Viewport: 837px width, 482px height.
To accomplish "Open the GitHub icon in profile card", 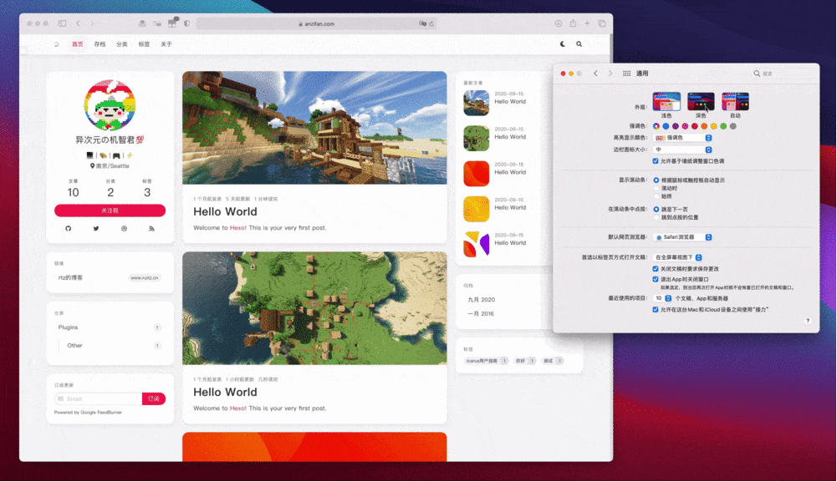I will tap(68, 228).
